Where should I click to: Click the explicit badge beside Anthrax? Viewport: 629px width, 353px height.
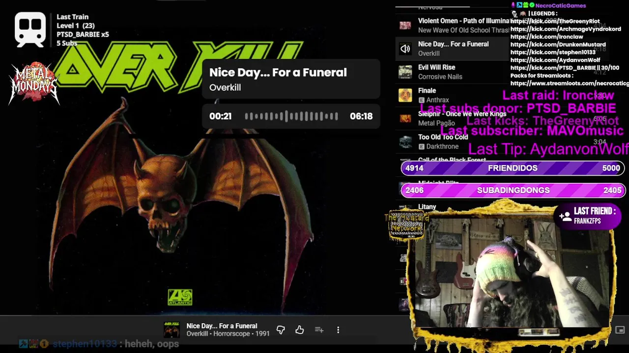421,100
